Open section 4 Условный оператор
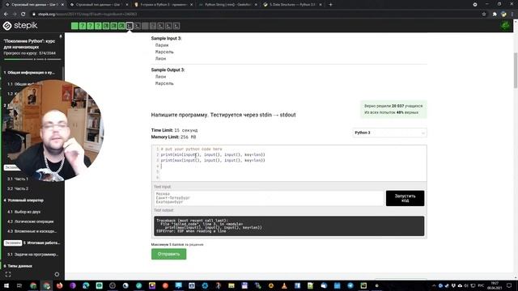 pos(23,200)
